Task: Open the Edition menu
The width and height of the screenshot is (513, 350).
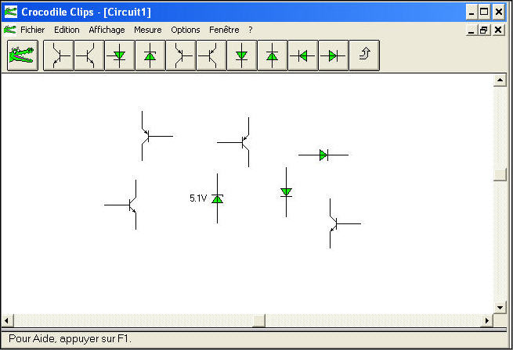Action: pyautogui.click(x=67, y=30)
